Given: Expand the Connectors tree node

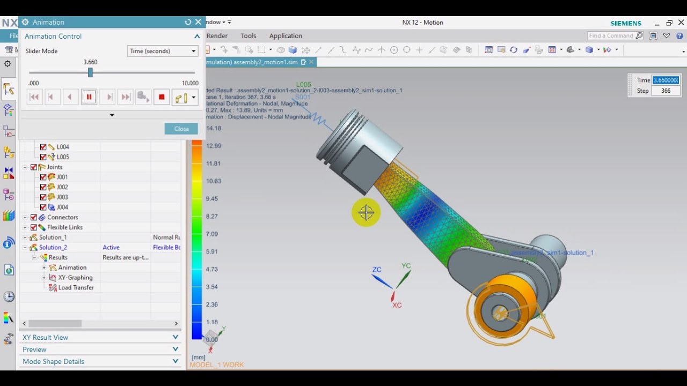Looking at the screenshot, I should 25,217.
